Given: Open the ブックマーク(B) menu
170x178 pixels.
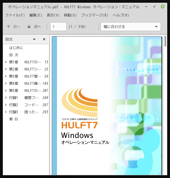Looking at the screenshot, I should tap(95, 15).
